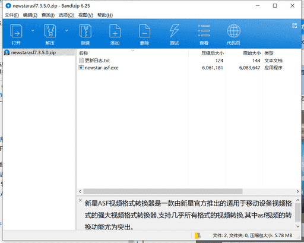The image size is (304, 243).
Task: Click the toolbar layout grid icon
Action: tap(294, 26)
